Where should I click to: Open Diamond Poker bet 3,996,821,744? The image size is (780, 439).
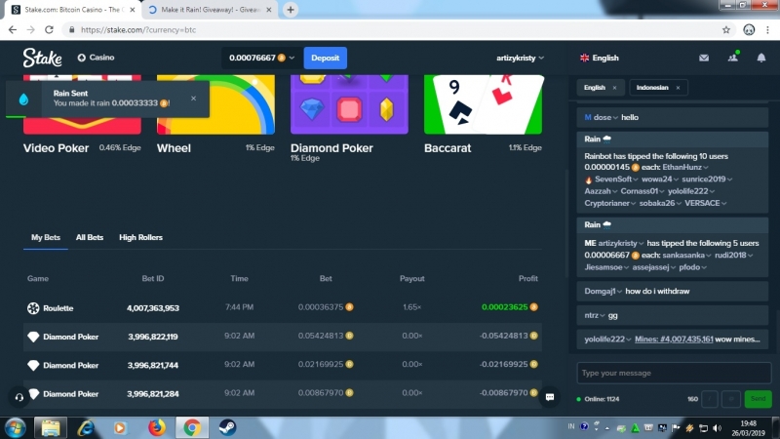[x=153, y=365]
